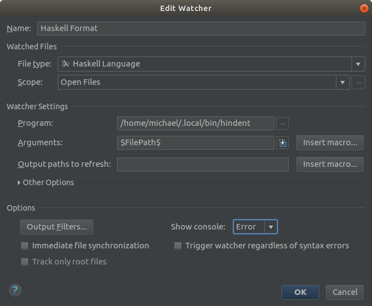Expand the Arguments field editor icon
372x306 pixels.
[x=283, y=143]
